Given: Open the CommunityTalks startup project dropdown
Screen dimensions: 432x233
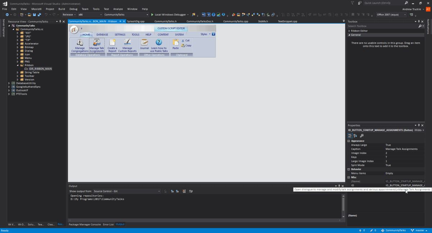Looking at the screenshot, I should (126, 15).
